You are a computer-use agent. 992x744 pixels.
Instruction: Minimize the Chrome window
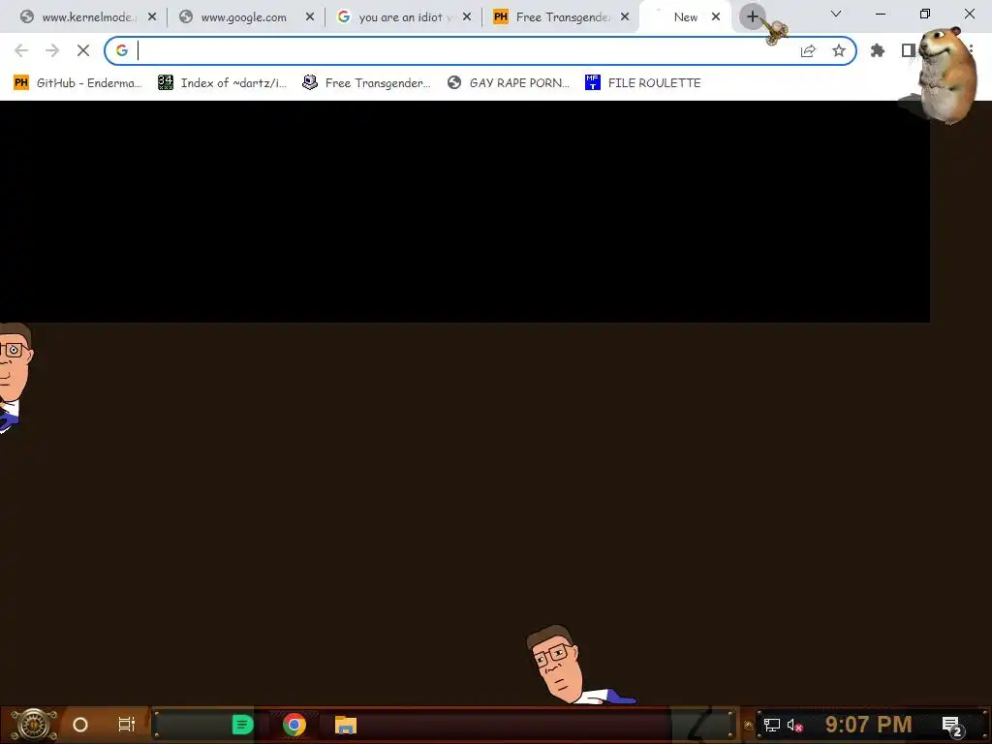pos(880,14)
